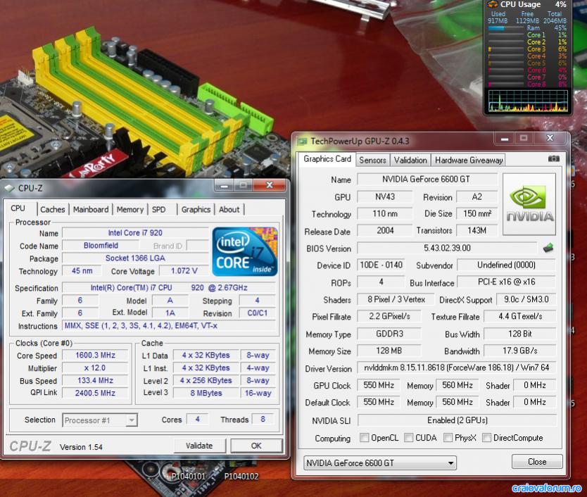Click the GPU Name field in GPU-Z
This screenshot has height=497, width=587.
tap(427, 180)
